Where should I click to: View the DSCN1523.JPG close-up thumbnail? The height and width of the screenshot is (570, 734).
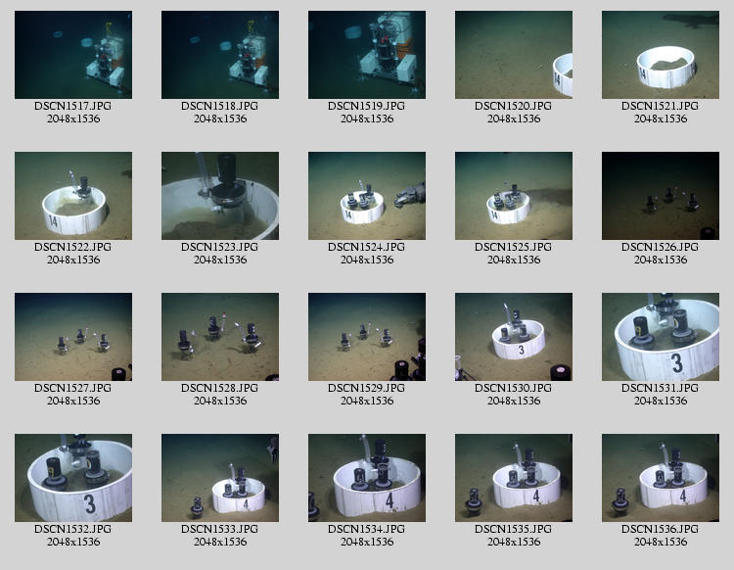coord(220,196)
